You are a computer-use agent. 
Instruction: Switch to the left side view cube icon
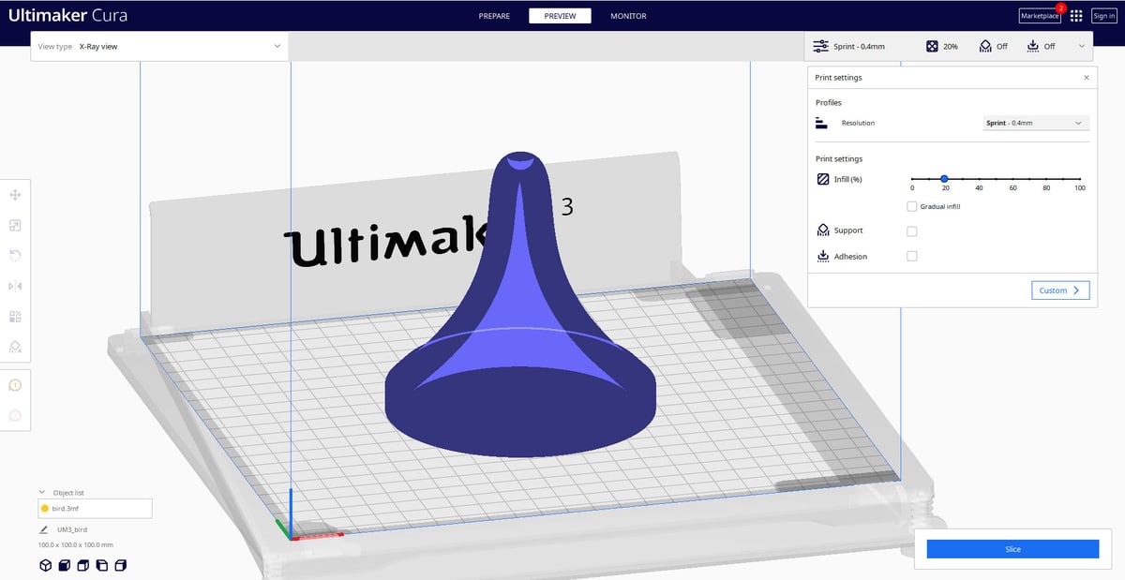101,565
